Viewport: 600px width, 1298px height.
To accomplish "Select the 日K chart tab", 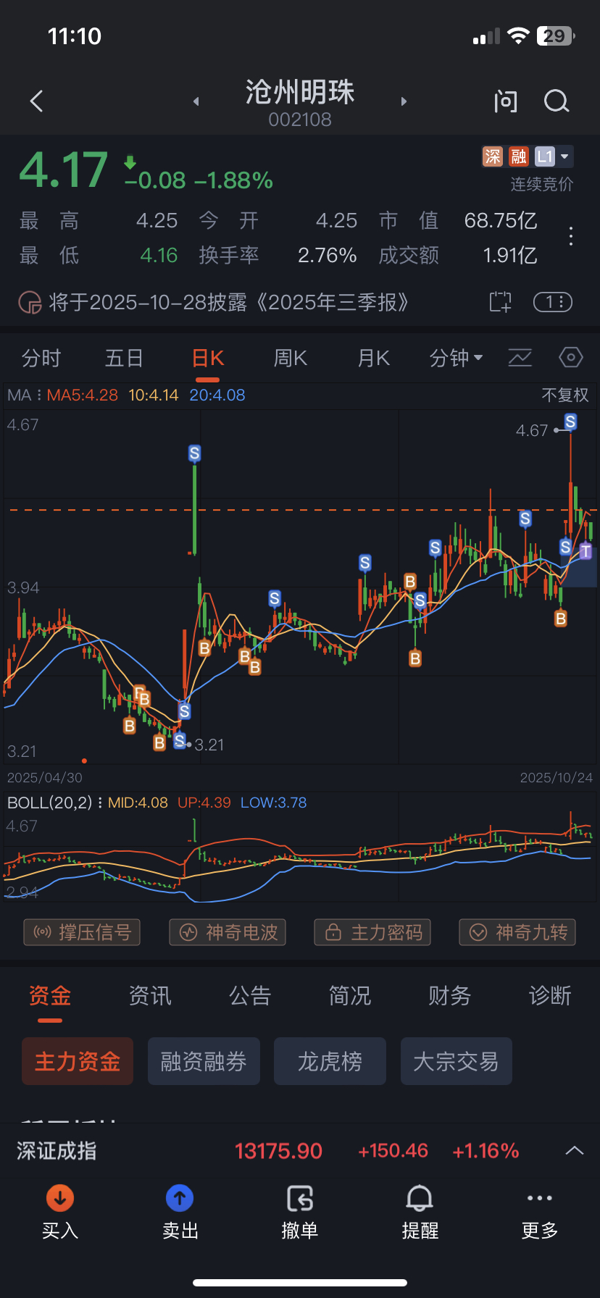I will 208,359.
